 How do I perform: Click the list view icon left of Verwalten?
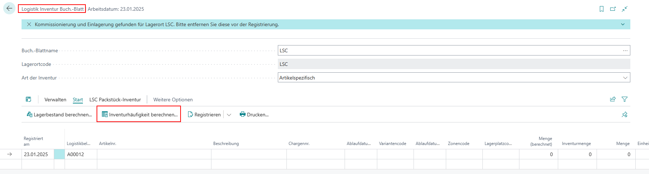click(28, 100)
